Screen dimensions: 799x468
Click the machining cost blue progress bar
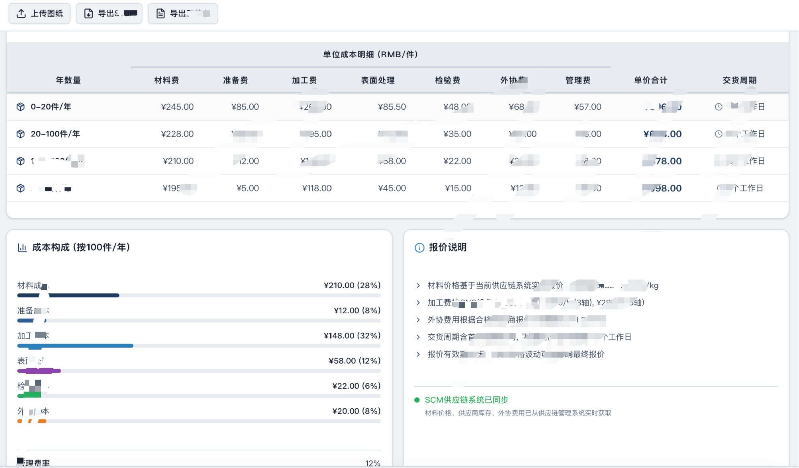(75, 345)
